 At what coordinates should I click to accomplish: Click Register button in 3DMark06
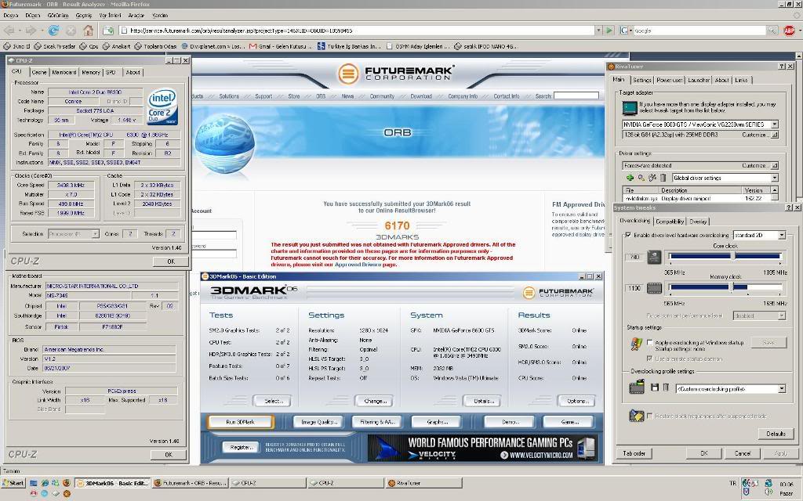tap(242, 447)
